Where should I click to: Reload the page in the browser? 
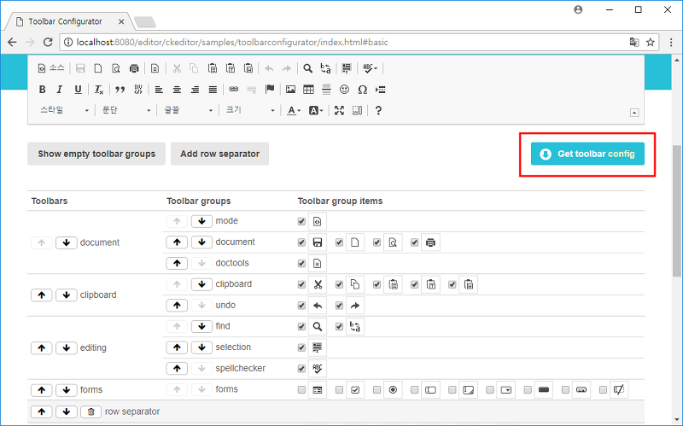48,42
